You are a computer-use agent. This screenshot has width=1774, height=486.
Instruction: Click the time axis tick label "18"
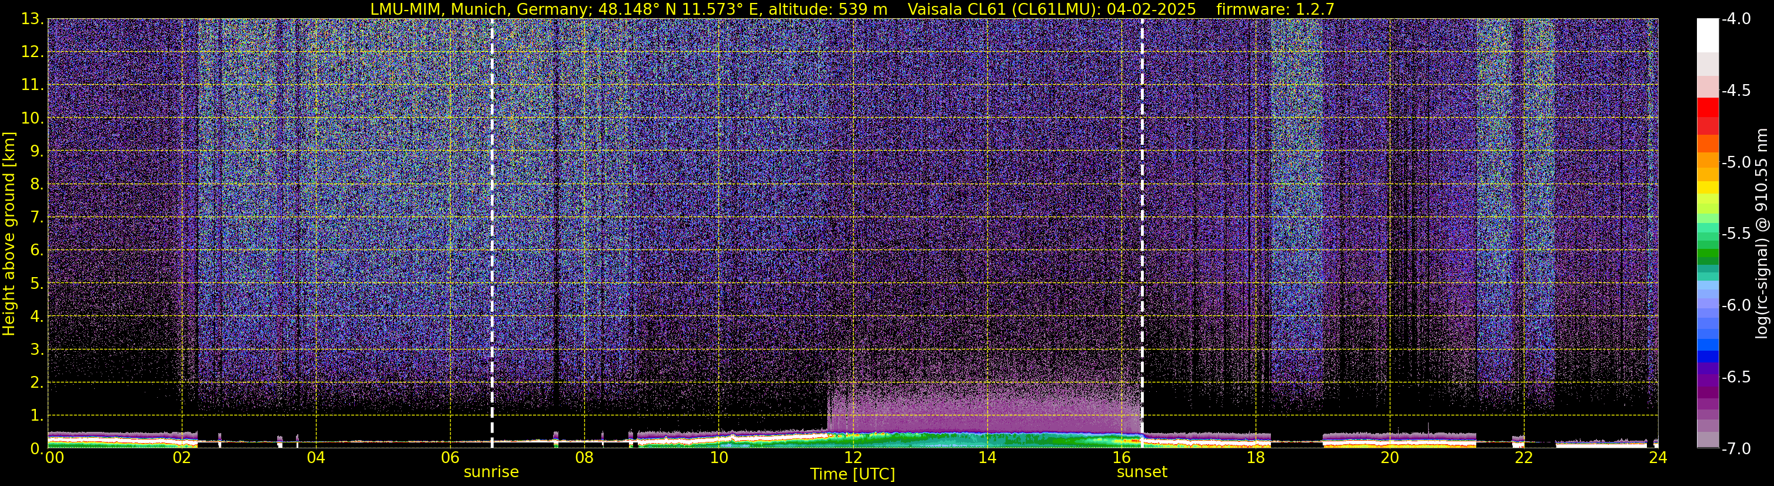point(1256,458)
